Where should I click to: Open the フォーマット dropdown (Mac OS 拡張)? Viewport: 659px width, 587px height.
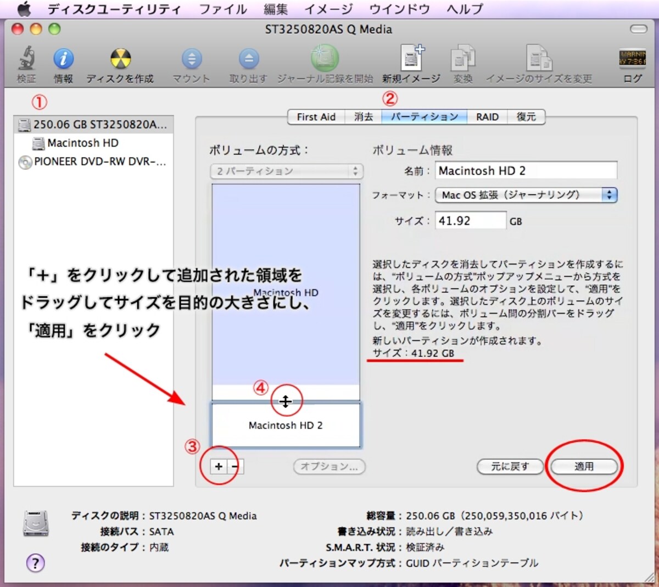coord(526,195)
